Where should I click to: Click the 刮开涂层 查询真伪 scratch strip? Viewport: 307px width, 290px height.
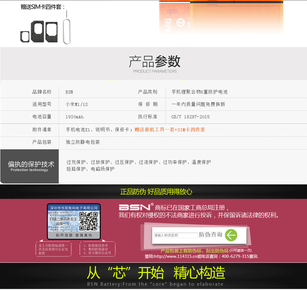(x=74, y=235)
